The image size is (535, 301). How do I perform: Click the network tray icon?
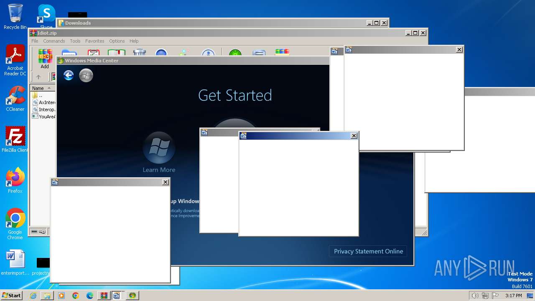[485, 296]
